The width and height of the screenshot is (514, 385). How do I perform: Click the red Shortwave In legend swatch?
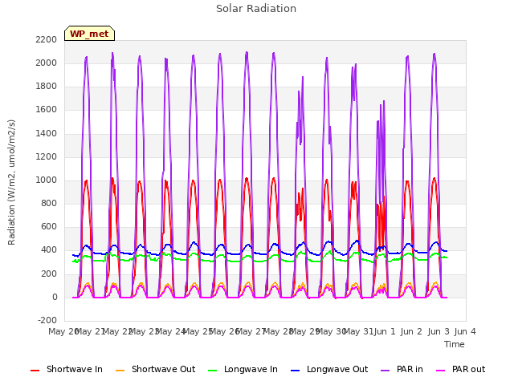pyautogui.click(x=35, y=371)
